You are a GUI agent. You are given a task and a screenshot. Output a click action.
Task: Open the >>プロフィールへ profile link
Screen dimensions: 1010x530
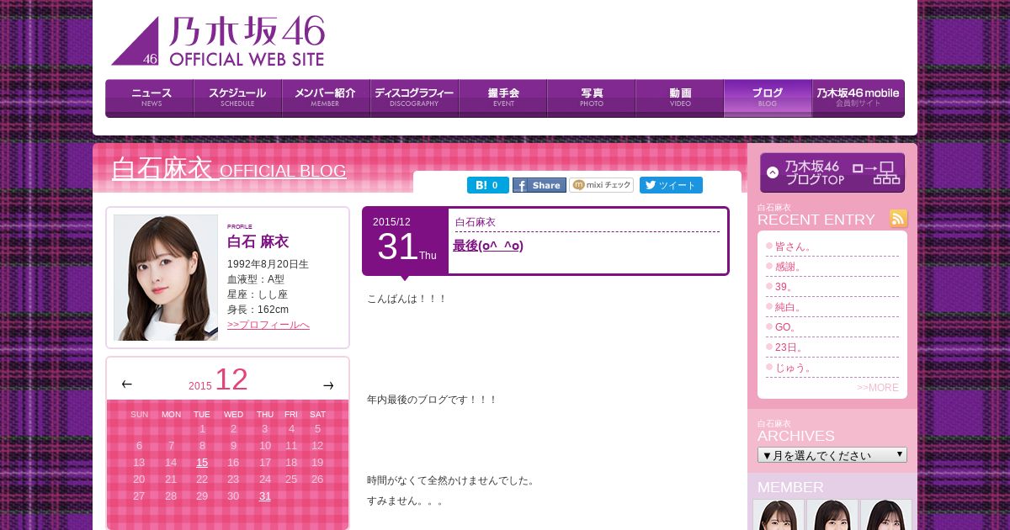tap(268, 325)
